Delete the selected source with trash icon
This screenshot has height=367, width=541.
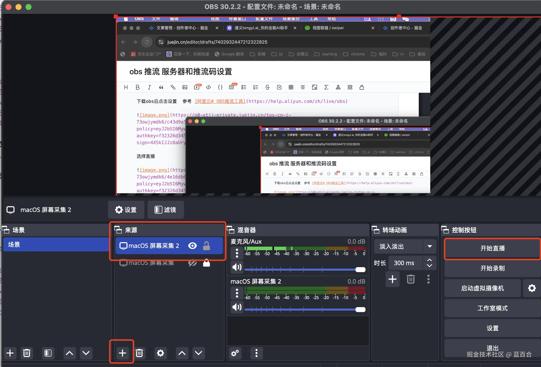tap(139, 353)
